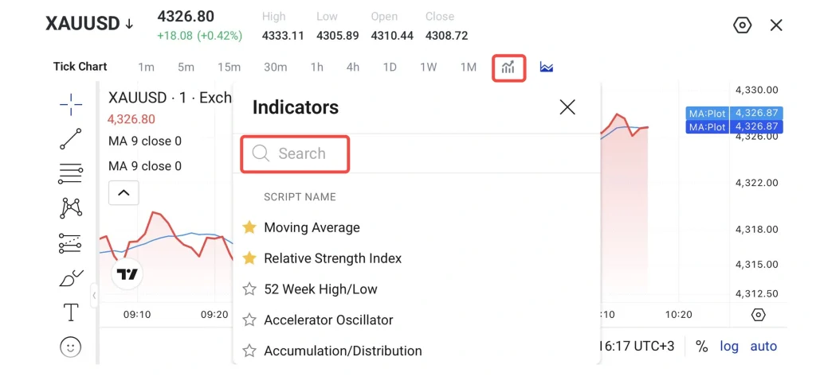The image size is (816, 376).
Task: Select the Text annotation tool
Action: [71, 312]
